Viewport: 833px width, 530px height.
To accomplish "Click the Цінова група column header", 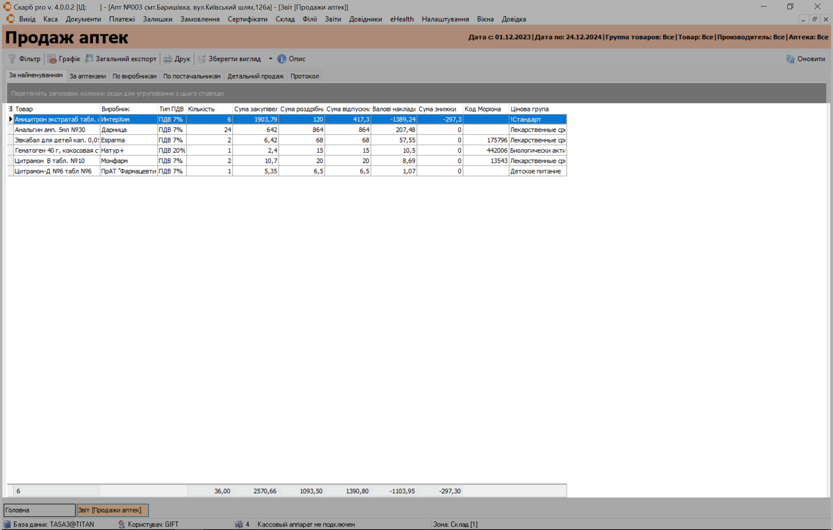I will (x=537, y=109).
